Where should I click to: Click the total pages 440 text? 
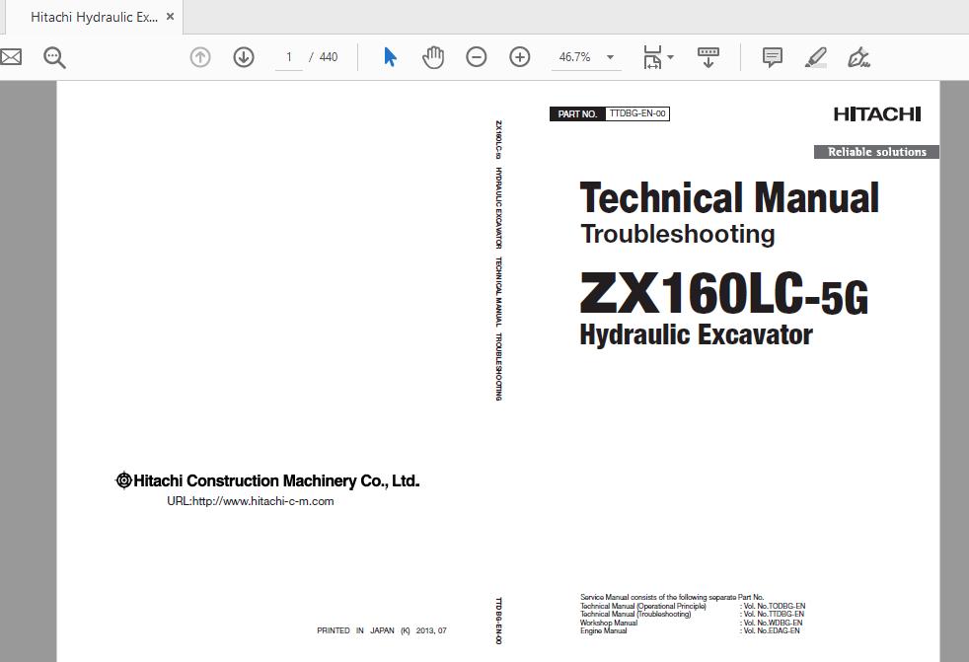(329, 57)
